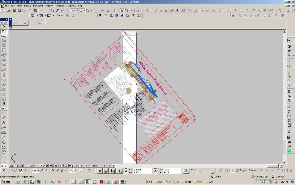Open the File menu
Image resolution: width=296 pixels, height=186 pixels.
click(7, 6)
